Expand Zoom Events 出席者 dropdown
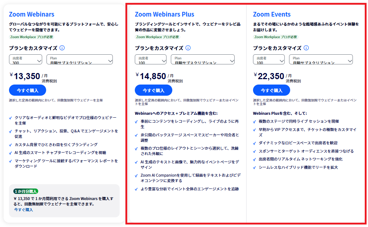This screenshot has width=368, height=227. pyautogui.click(x=269, y=60)
